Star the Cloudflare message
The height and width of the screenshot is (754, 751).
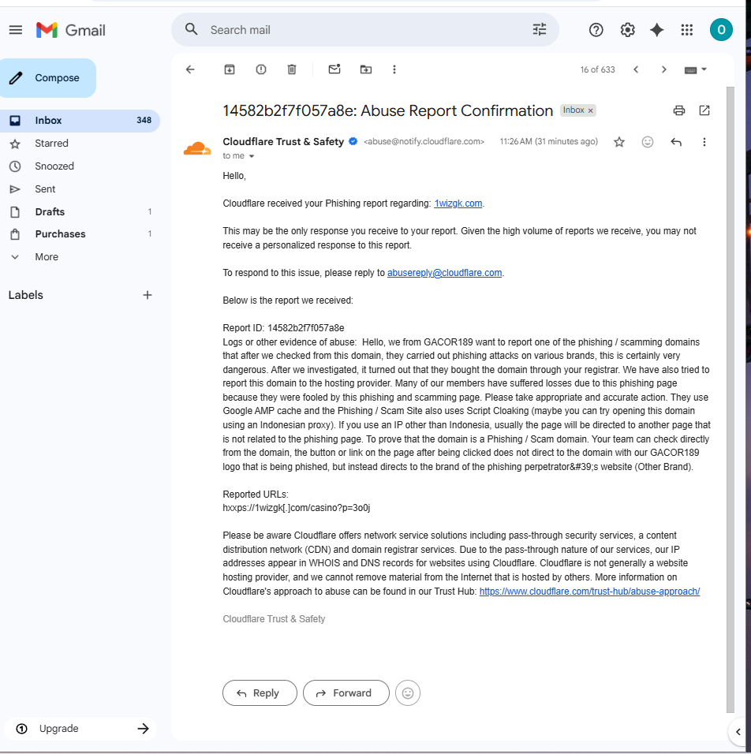coord(619,142)
